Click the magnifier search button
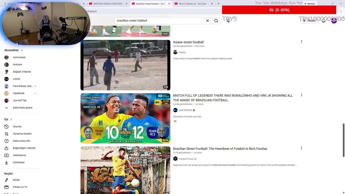Viewport: 345px width, 194px height. [216, 20]
